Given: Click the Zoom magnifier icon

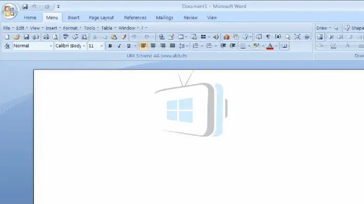Looking at the screenshot, I should click(x=288, y=37).
